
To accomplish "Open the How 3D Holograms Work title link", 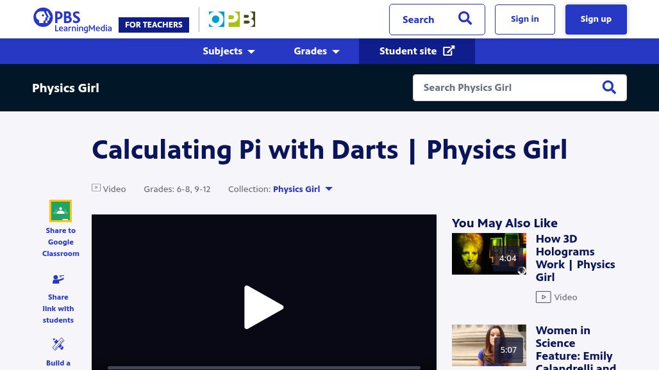I will 576,258.
